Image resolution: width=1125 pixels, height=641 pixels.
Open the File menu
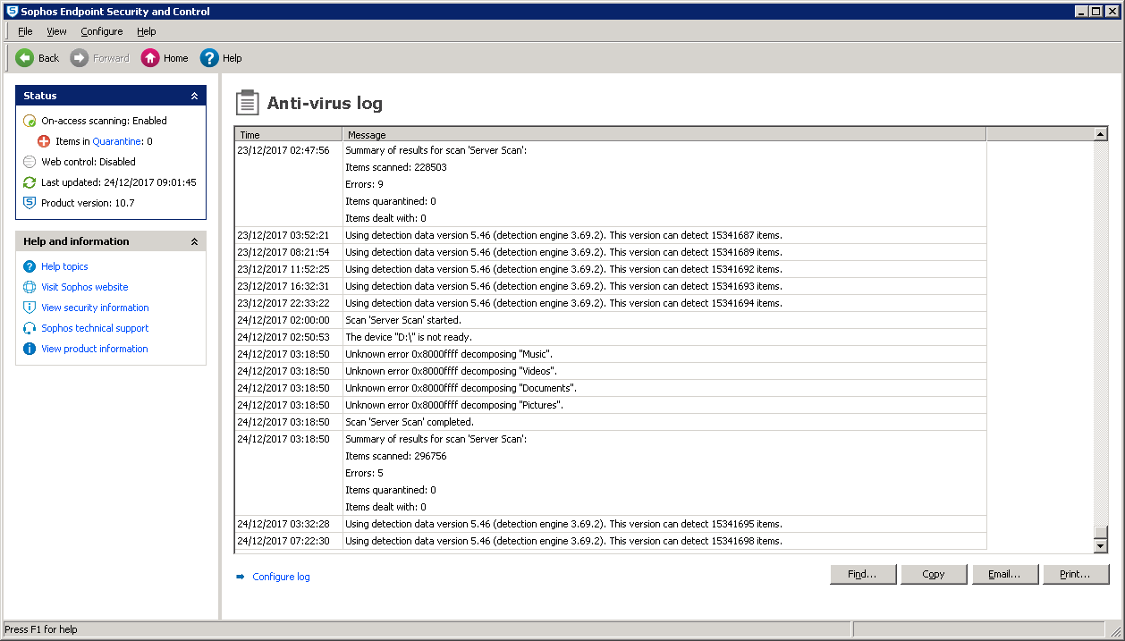(x=25, y=31)
